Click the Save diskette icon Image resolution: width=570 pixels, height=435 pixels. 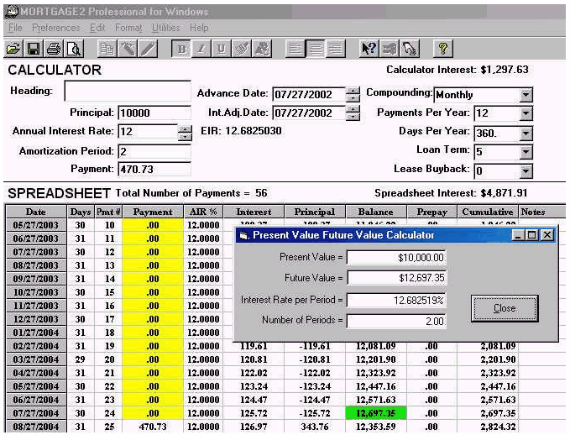[x=34, y=49]
